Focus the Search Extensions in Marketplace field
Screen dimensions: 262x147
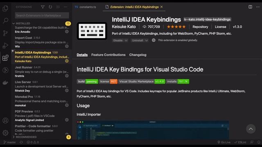click(x=42, y=16)
